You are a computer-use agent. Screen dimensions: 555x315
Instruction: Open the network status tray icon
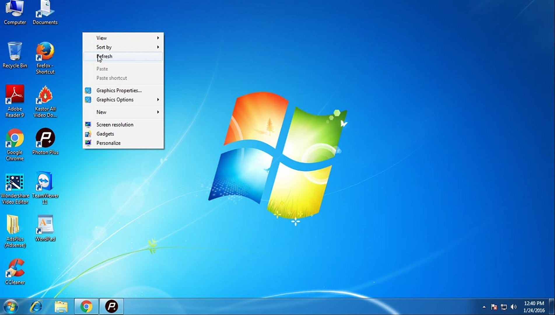tap(504, 307)
